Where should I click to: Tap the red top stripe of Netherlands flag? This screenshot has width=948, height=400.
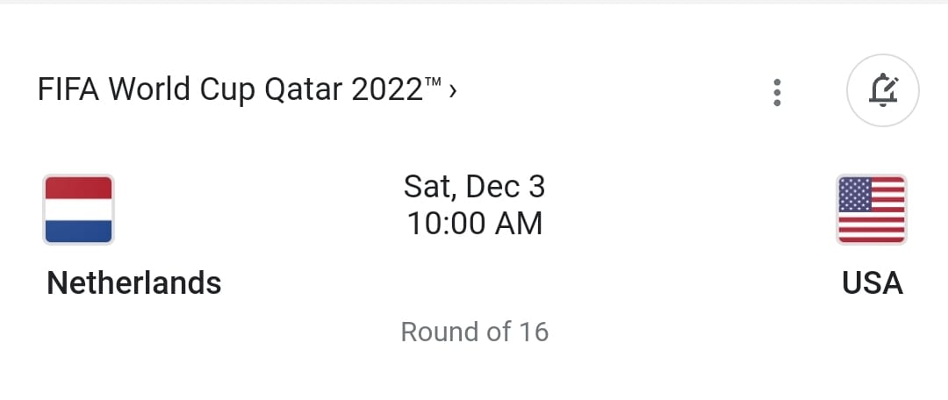pos(78,187)
